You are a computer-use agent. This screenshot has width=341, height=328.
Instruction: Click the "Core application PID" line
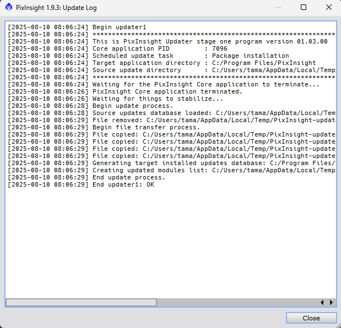coord(117,48)
